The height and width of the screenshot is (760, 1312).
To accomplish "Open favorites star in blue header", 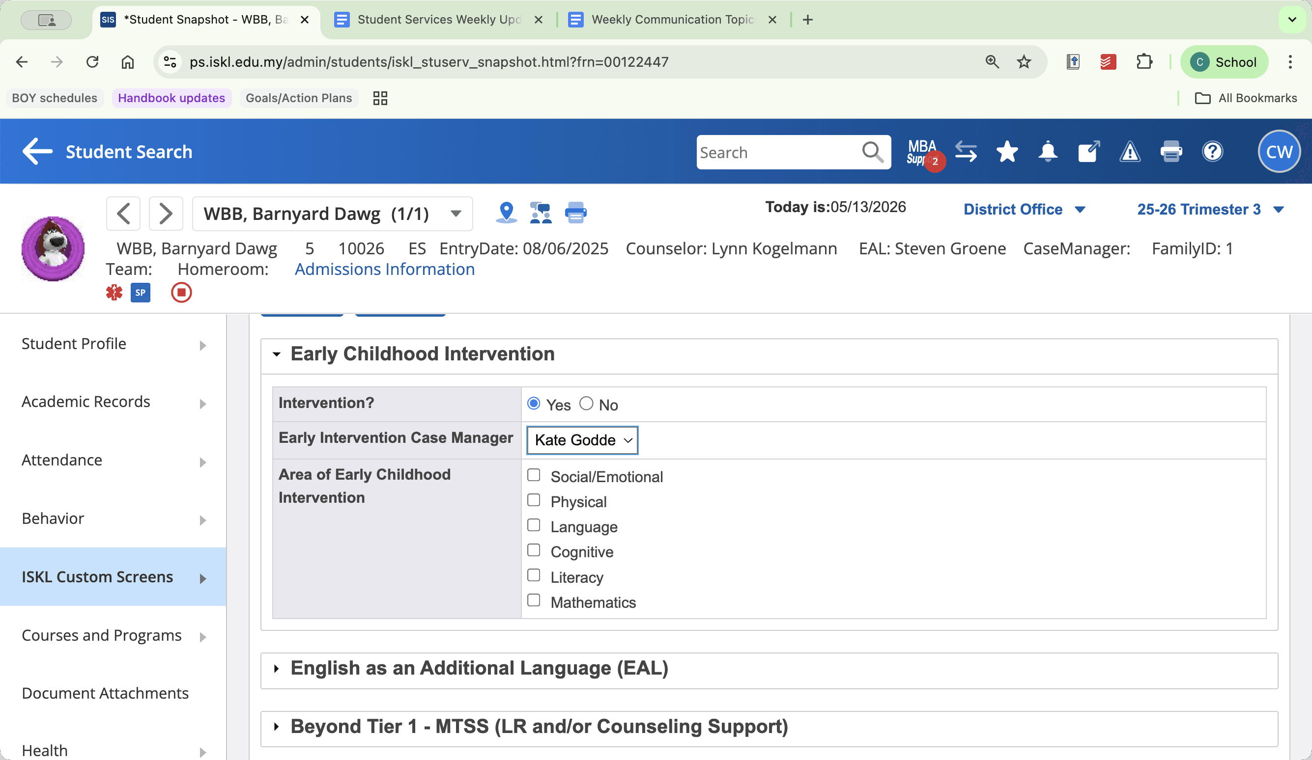I will tap(1007, 152).
